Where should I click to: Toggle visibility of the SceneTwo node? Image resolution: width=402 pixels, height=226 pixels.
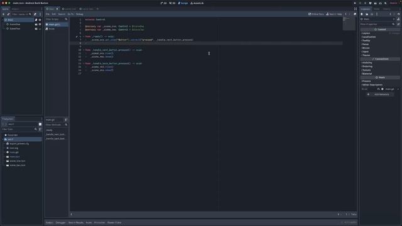click(x=40, y=29)
